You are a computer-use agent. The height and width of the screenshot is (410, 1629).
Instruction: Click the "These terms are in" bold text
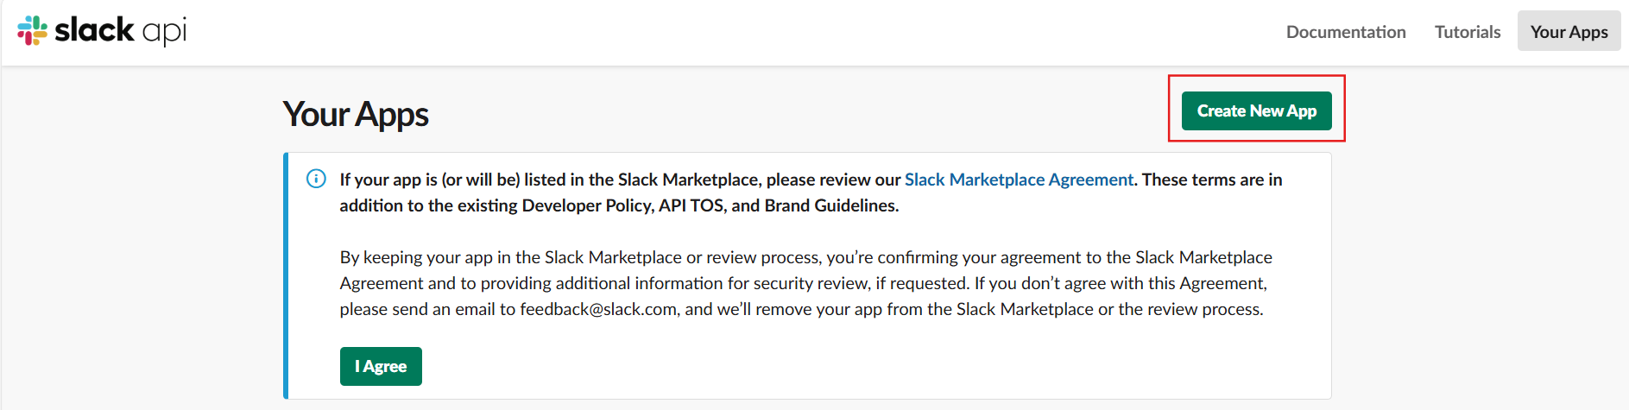click(x=1212, y=180)
